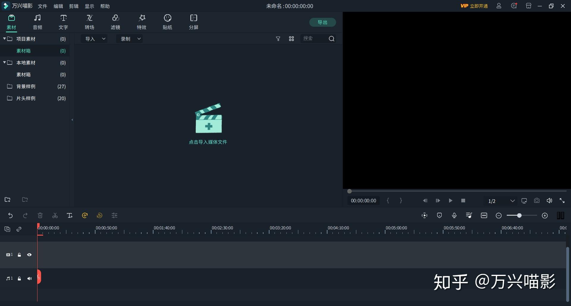The width and height of the screenshot is (571, 306).
Task: Click the save project icon in title bar
Action: click(528, 6)
